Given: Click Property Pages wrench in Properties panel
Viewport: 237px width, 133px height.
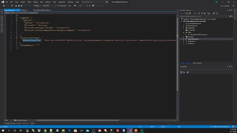Looking at the screenshot, I should (x=188, y=72).
